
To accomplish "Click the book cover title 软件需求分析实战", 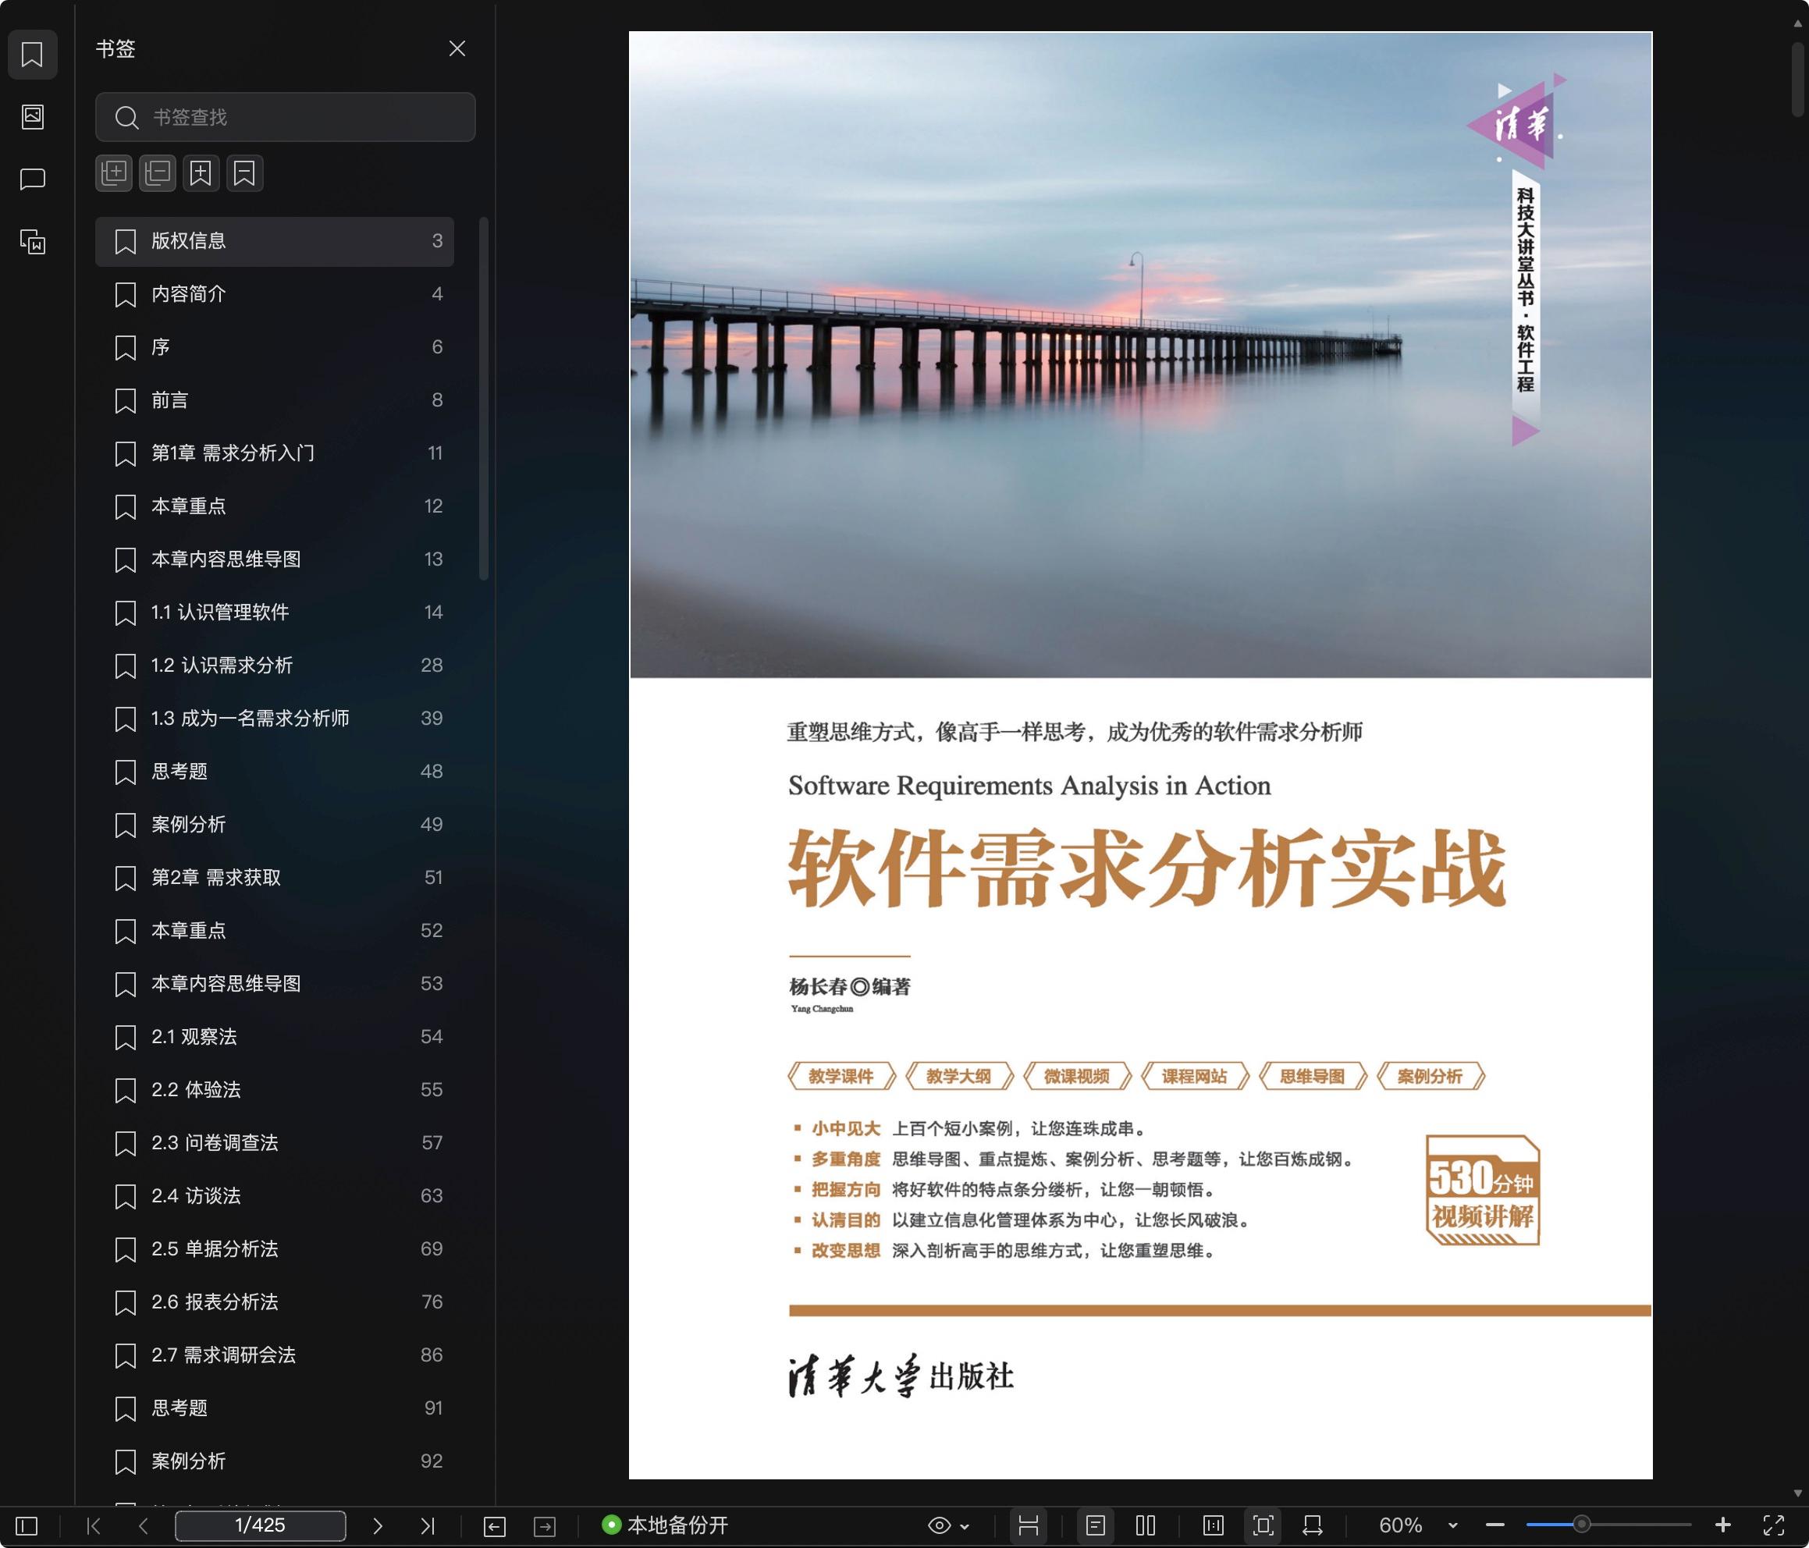I will click(x=1146, y=868).
